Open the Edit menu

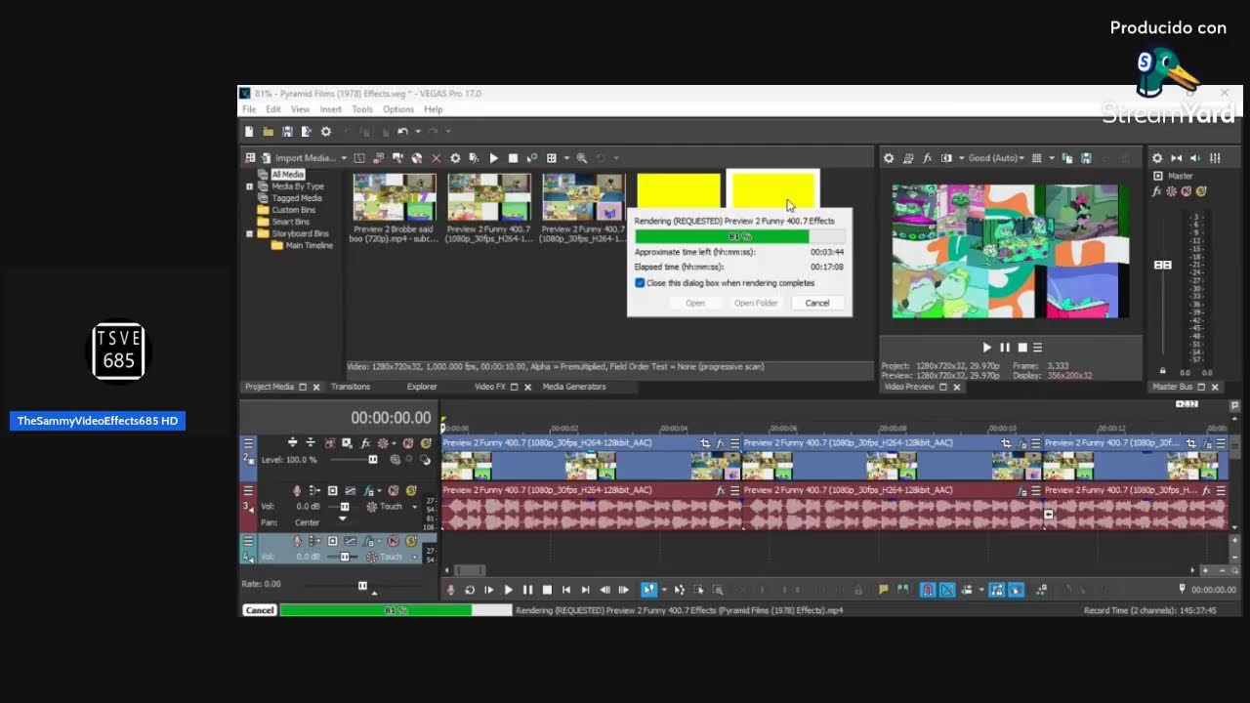pos(273,109)
